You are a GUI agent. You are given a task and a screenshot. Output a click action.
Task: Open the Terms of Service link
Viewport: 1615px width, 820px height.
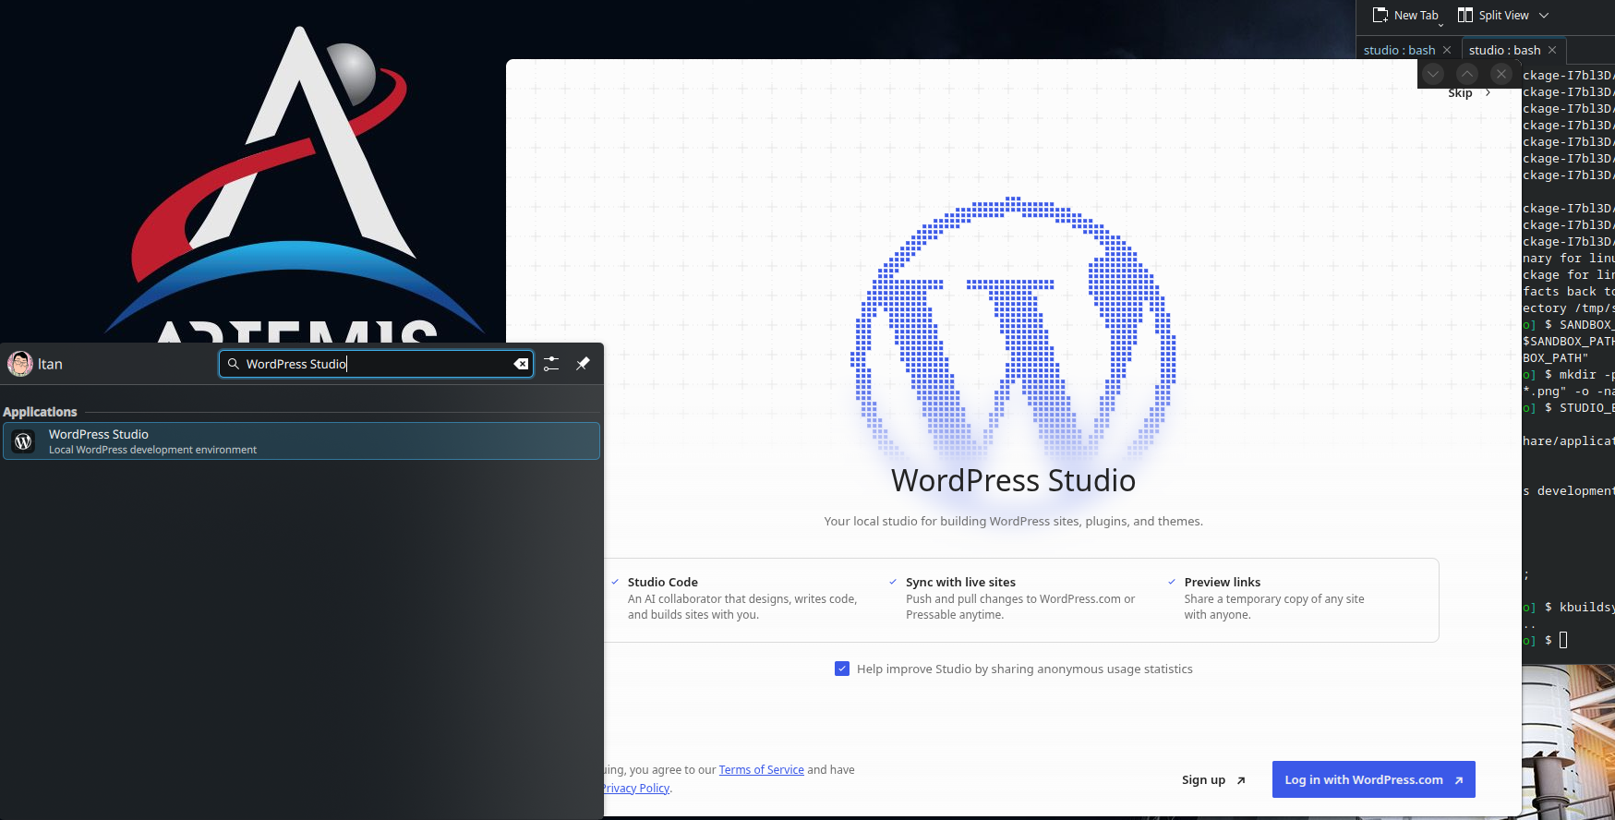[762, 769]
